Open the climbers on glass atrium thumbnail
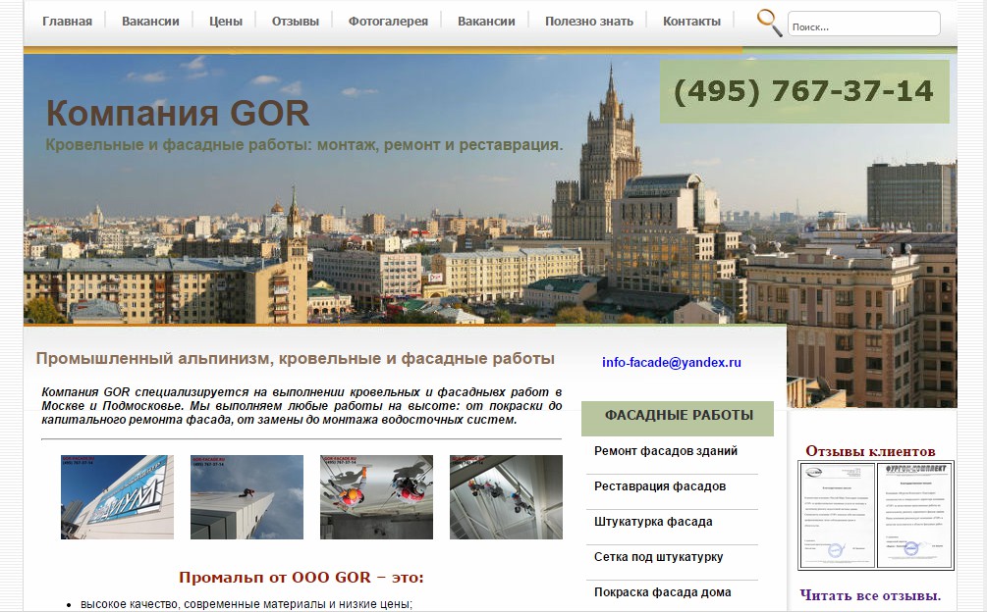987x612 pixels. (506, 497)
